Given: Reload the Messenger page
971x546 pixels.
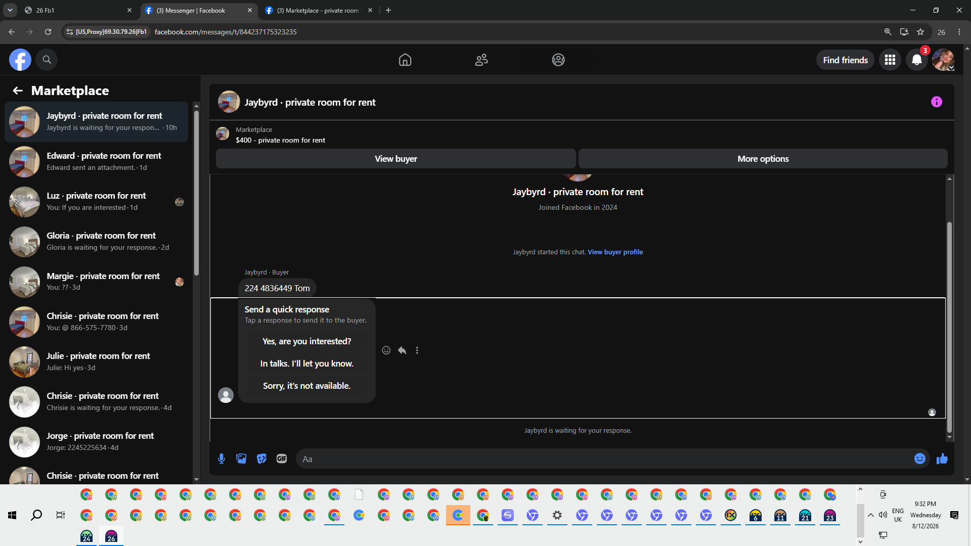Looking at the screenshot, I should pos(48,32).
